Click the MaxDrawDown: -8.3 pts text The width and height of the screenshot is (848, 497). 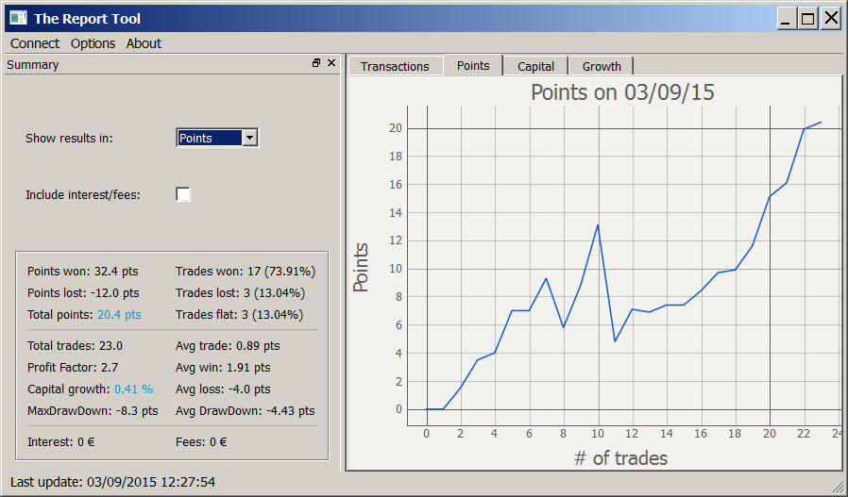tap(93, 410)
